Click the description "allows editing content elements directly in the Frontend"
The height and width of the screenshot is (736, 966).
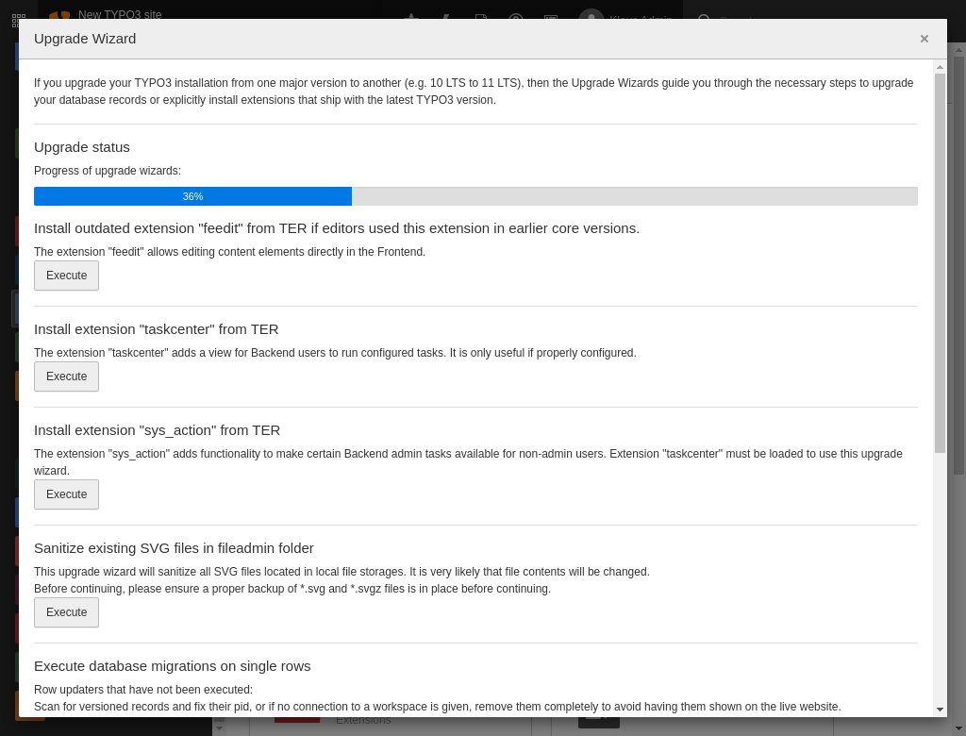(x=230, y=252)
